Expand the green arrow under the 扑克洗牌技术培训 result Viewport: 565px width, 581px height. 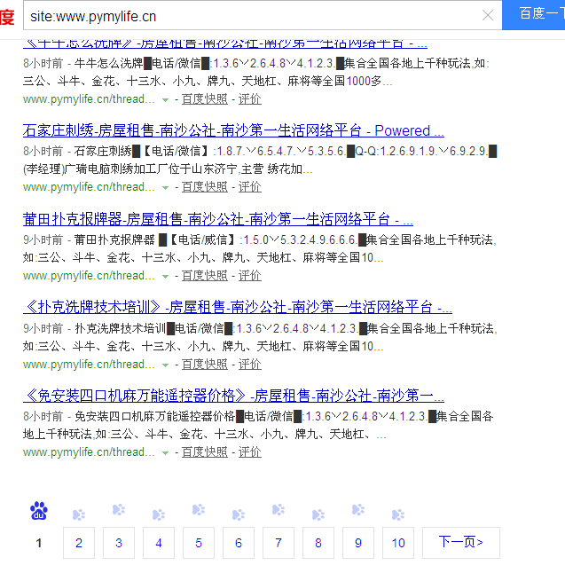[166, 365]
